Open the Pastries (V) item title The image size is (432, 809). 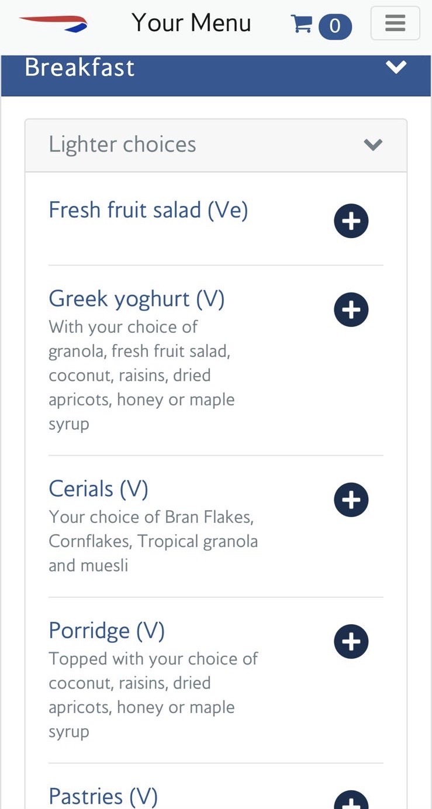point(103,796)
